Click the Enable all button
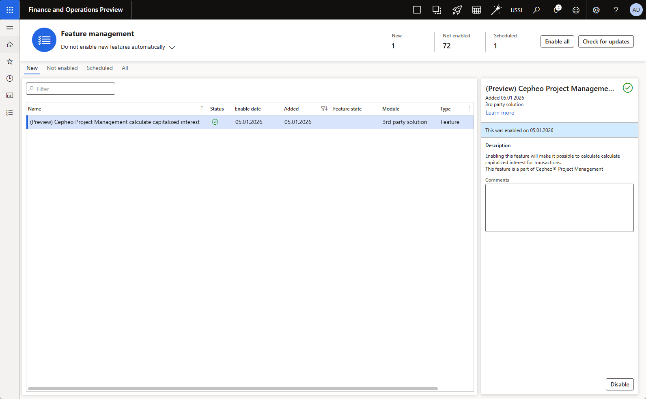 (557, 41)
